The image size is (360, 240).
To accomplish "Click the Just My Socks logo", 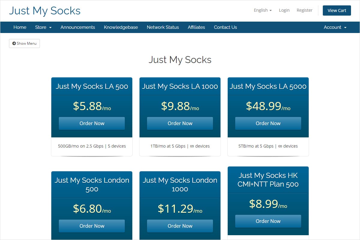I will click(44, 10).
